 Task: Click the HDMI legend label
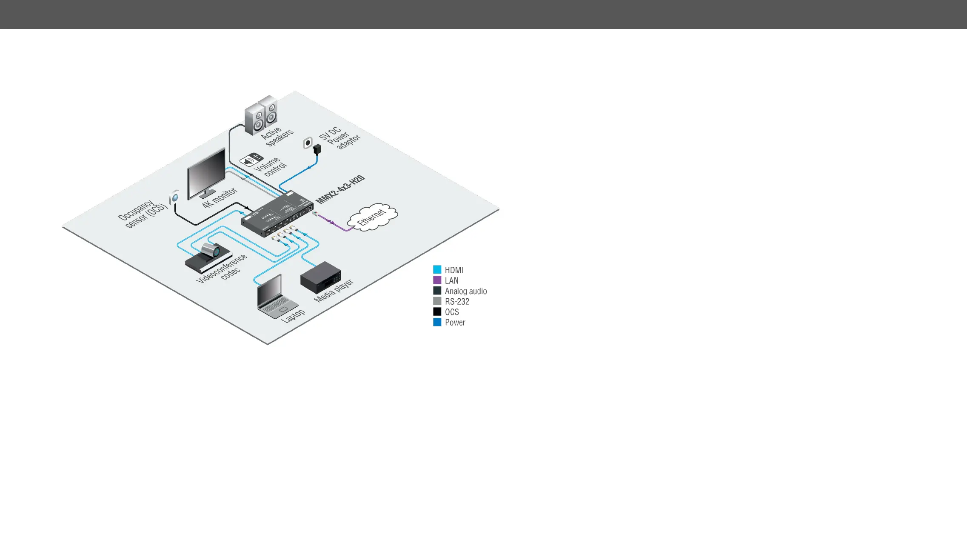454,270
